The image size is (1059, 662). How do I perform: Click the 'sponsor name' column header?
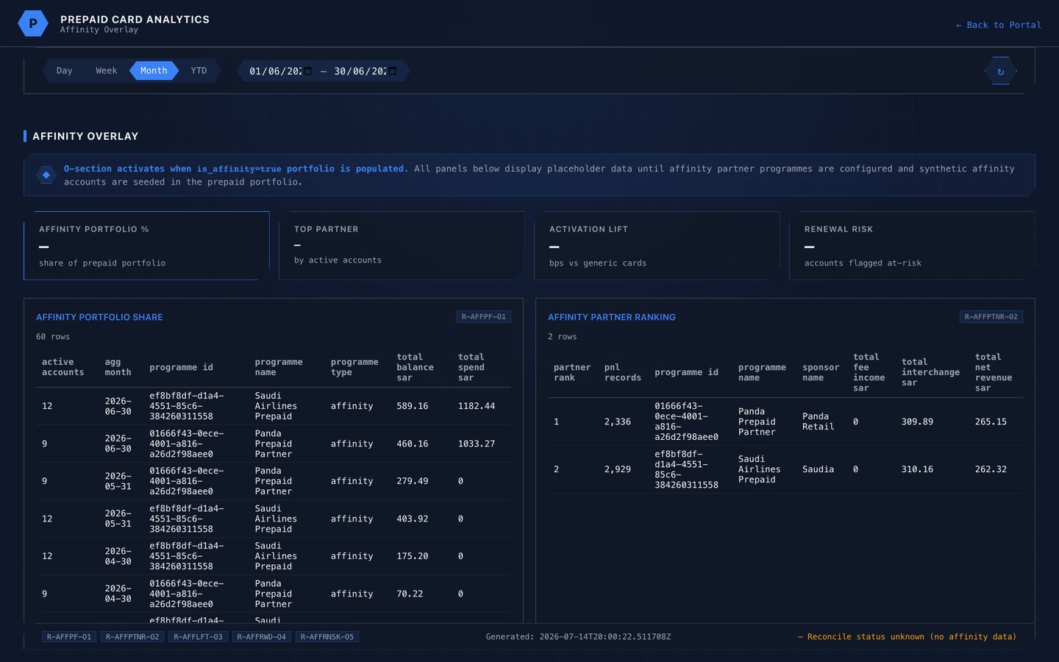tap(821, 372)
